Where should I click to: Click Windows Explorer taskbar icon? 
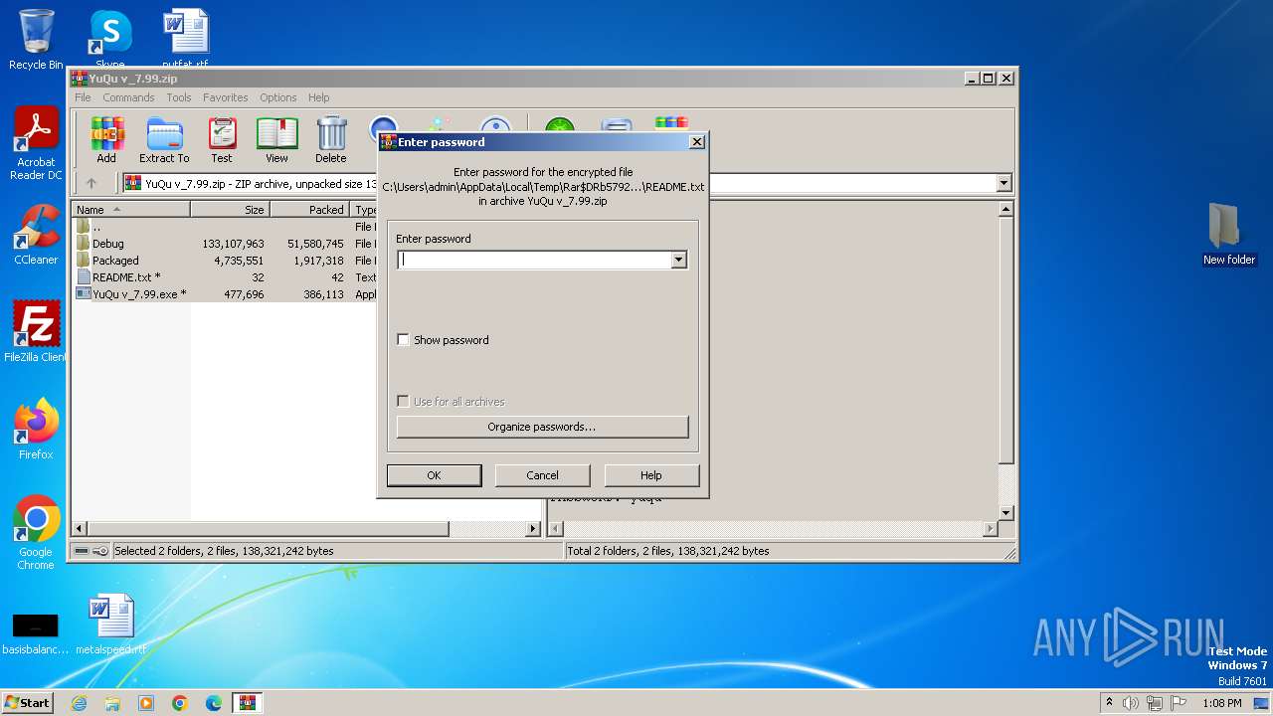click(x=112, y=703)
